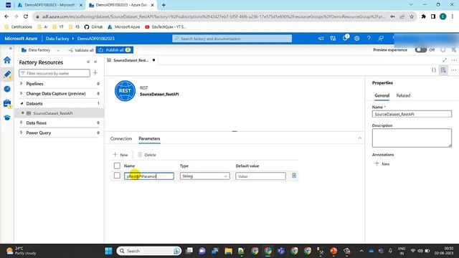Open the feedback person icon

[x=381, y=38]
